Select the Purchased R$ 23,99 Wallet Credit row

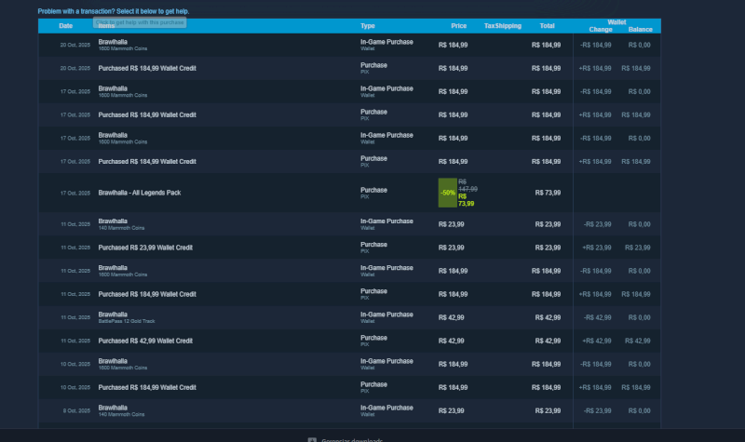tap(145, 248)
